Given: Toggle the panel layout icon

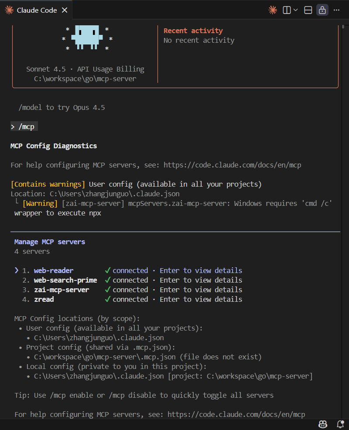Looking at the screenshot, I should tap(308, 10).
